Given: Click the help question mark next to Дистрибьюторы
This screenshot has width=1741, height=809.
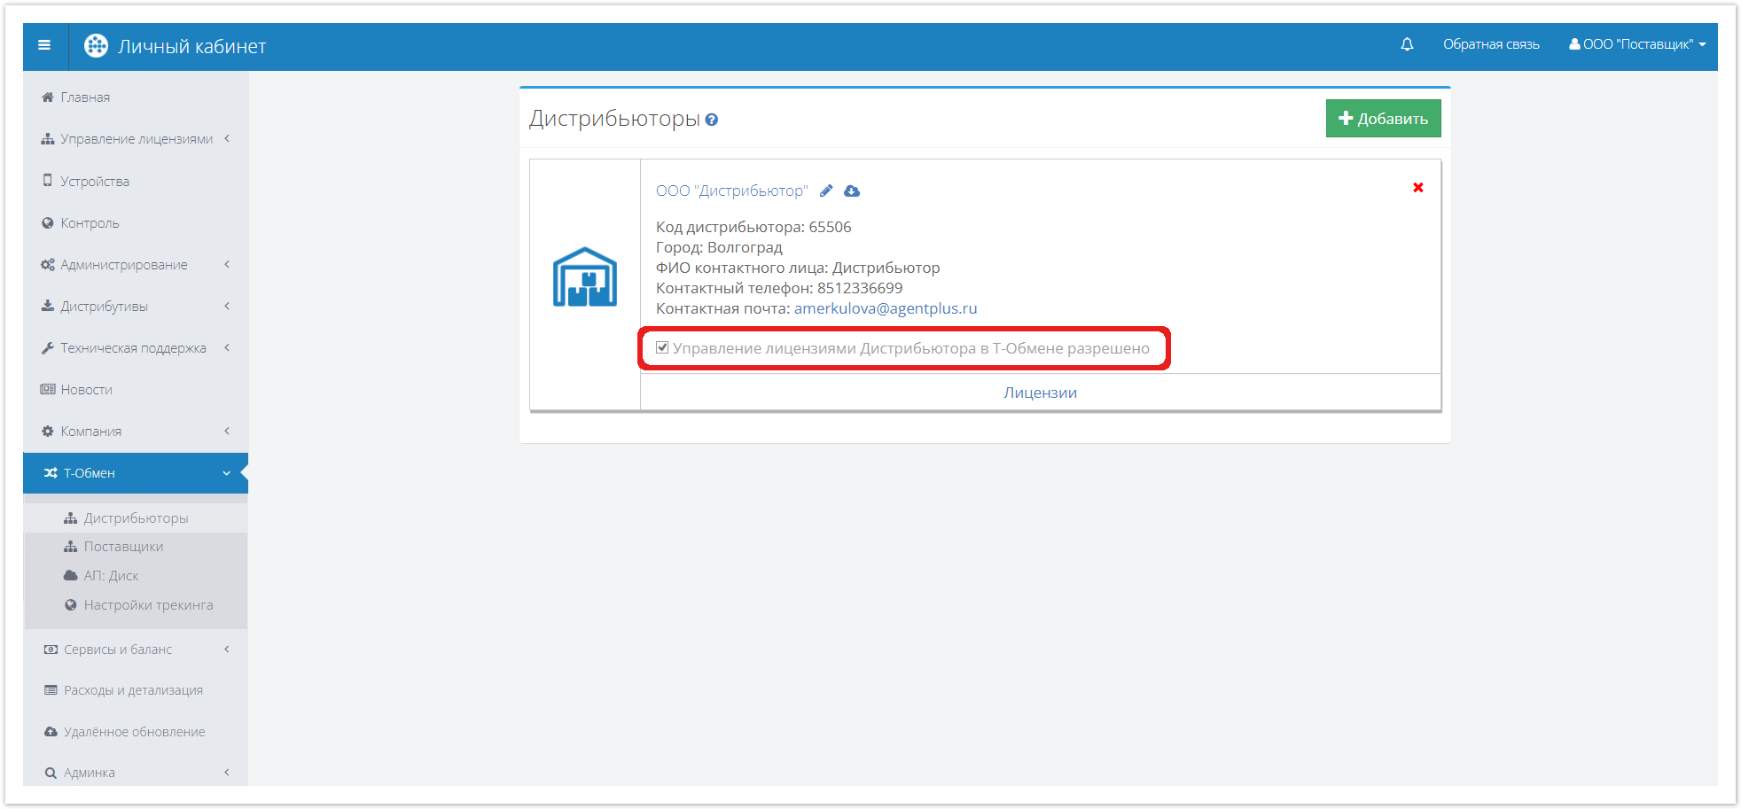Looking at the screenshot, I should (x=712, y=120).
